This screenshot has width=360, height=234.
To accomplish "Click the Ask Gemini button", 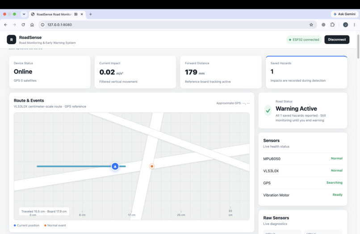I will 344,14.
